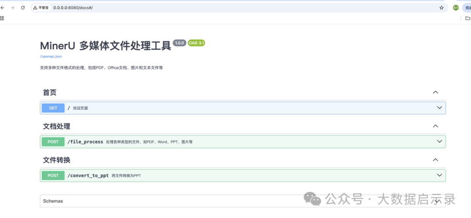This screenshot has width=471, height=218.
Task: Open the apps grid icon in bookmarks bar
Action: click(2, 18)
